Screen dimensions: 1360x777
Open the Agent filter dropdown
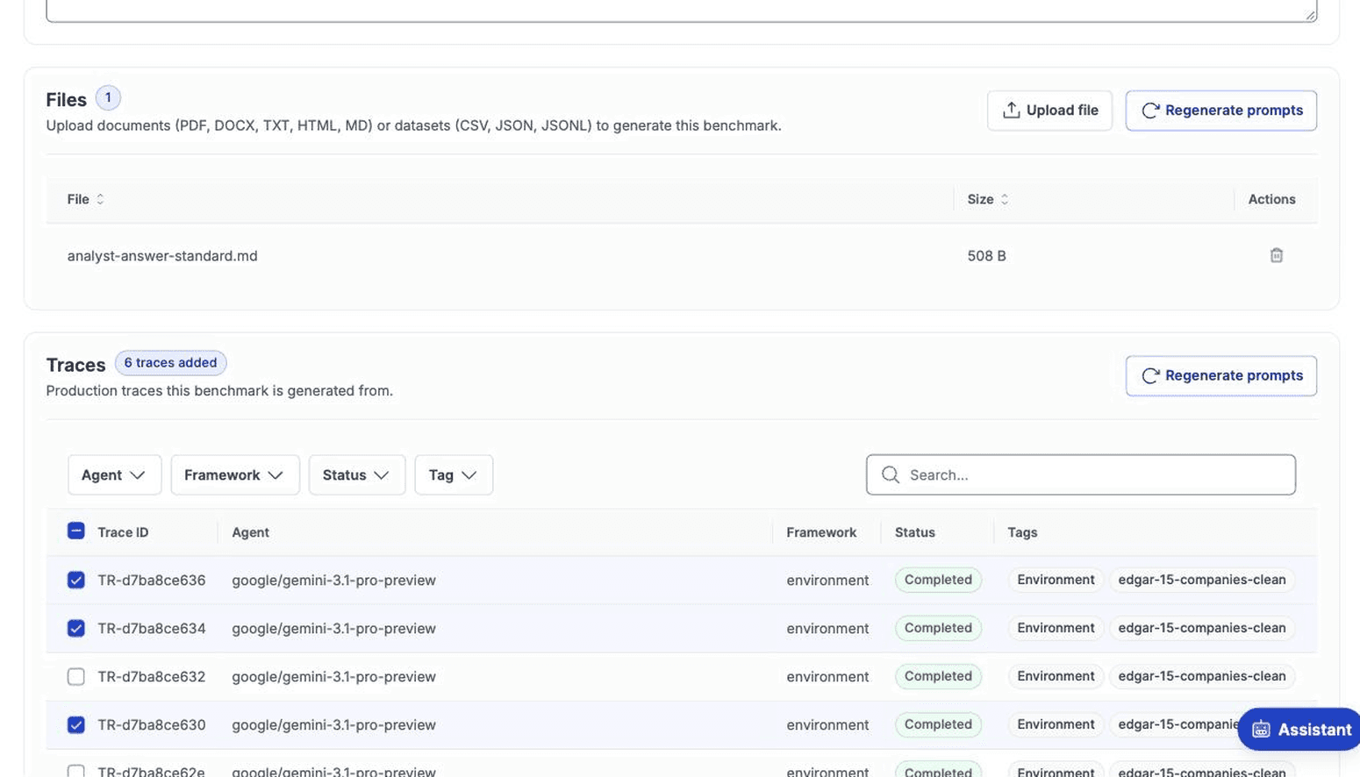click(x=114, y=474)
